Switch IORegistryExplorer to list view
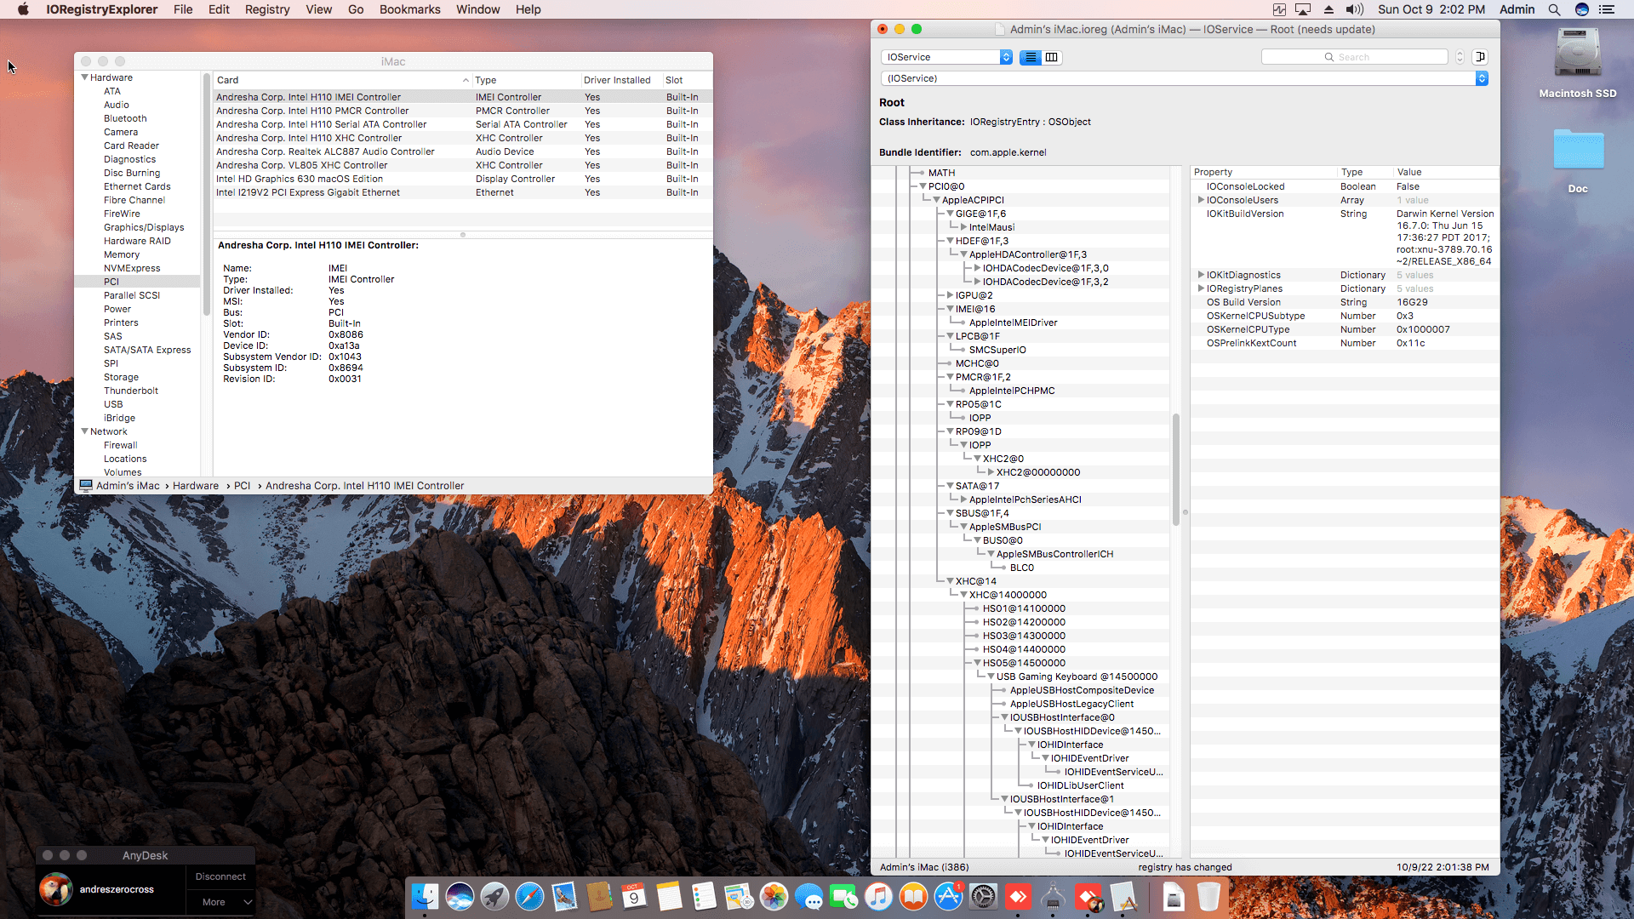This screenshot has height=919, width=1634. 1031,57
